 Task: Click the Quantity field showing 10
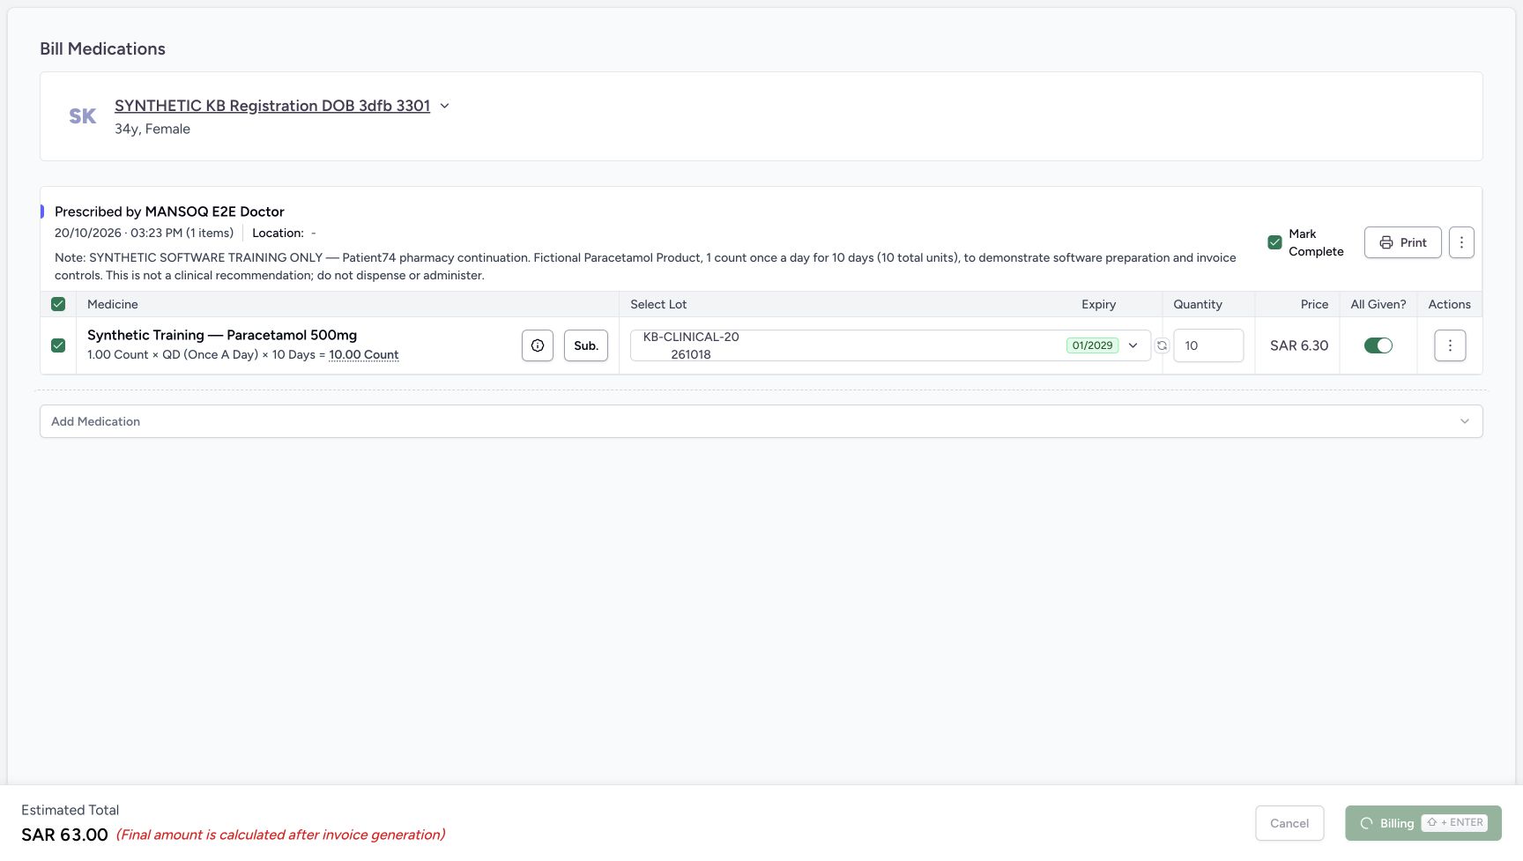coord(1208,345)
